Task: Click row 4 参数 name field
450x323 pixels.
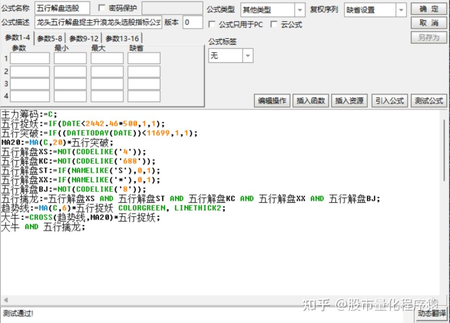Action: [30, 96]
